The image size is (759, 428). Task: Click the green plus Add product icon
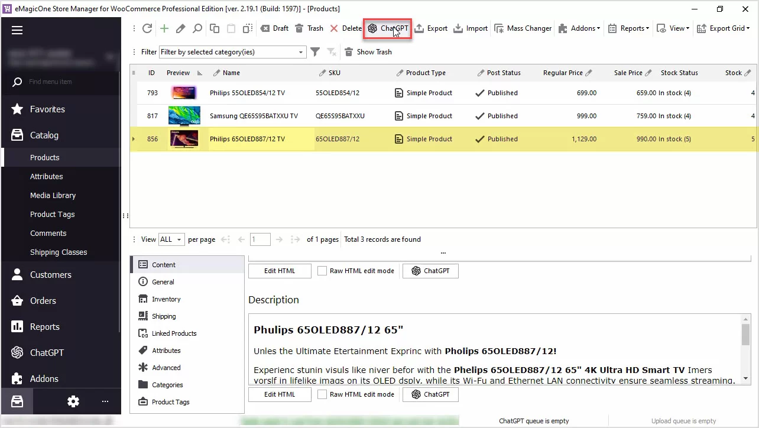[x=164, y=28]
